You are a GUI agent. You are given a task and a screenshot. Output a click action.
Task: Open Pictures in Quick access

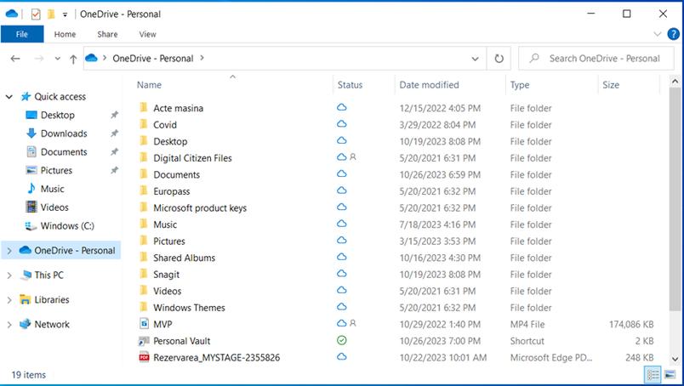click(x=56, y=171)
